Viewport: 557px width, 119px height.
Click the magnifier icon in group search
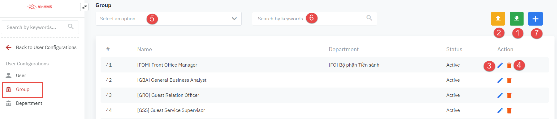tap(369, 18)
